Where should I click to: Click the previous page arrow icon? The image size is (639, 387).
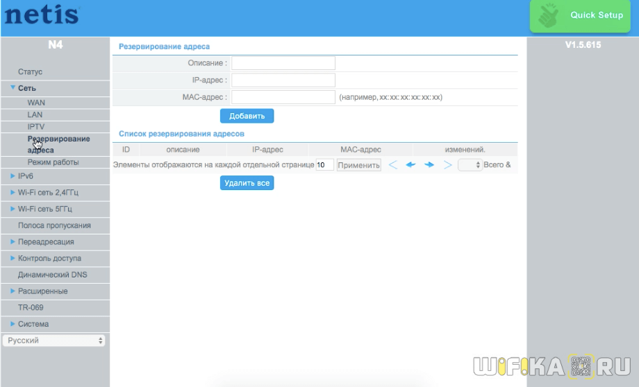coord(410,165)
